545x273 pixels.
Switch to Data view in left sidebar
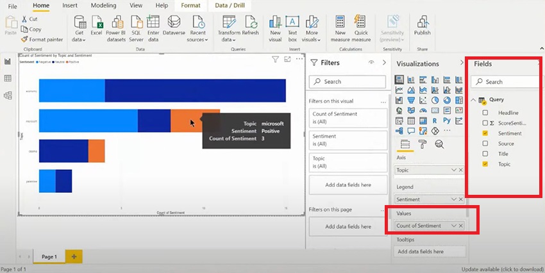click(x=8, y=78)
